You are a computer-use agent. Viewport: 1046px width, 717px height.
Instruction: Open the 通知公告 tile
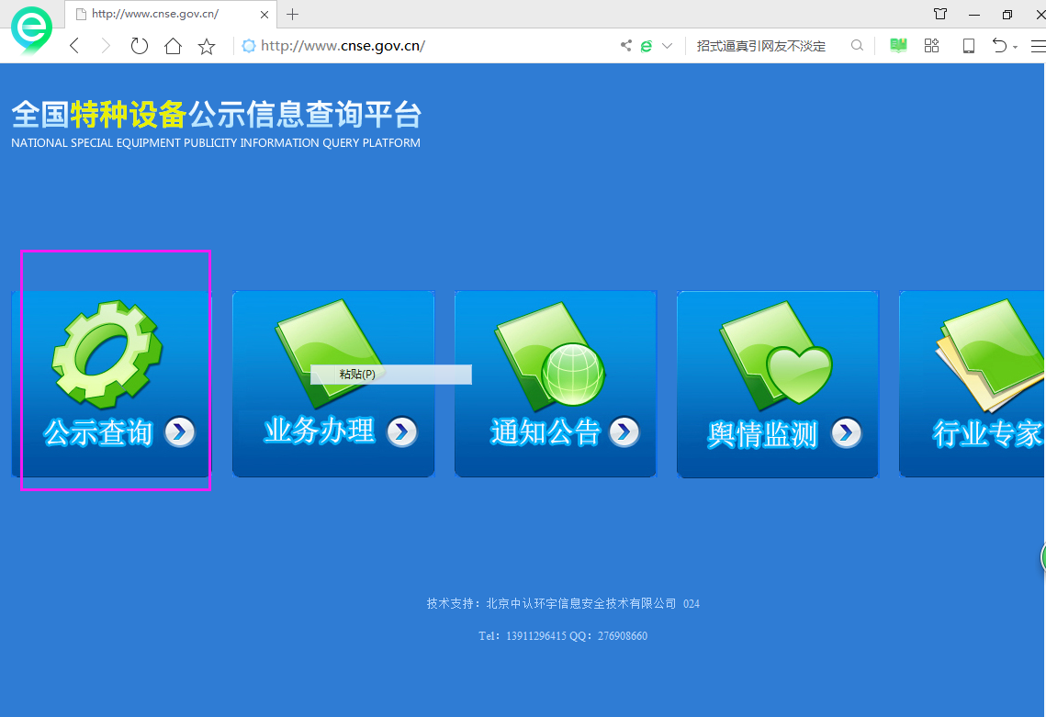click(x=556, y=384)
